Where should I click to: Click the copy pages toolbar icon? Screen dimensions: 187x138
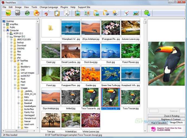tap(66, 13)
